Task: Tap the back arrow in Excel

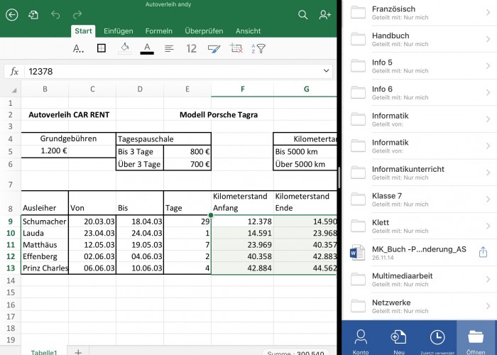Action: (11, 15)
